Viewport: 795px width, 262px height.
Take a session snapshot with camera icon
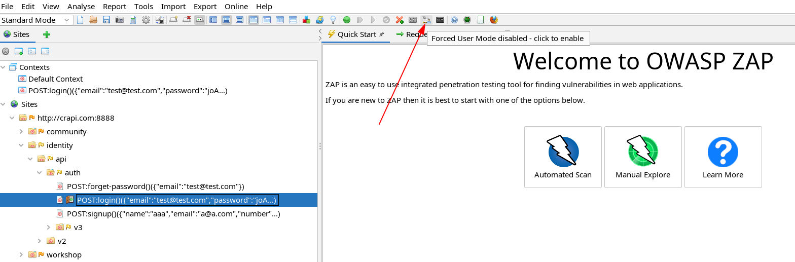pos(120,20)
